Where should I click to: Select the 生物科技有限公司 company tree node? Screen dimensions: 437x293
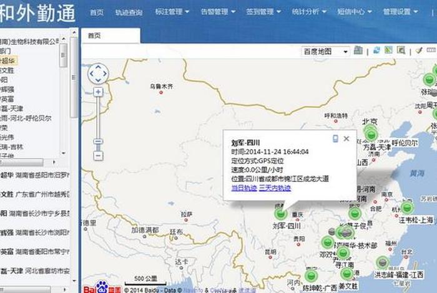click(29, 42)
